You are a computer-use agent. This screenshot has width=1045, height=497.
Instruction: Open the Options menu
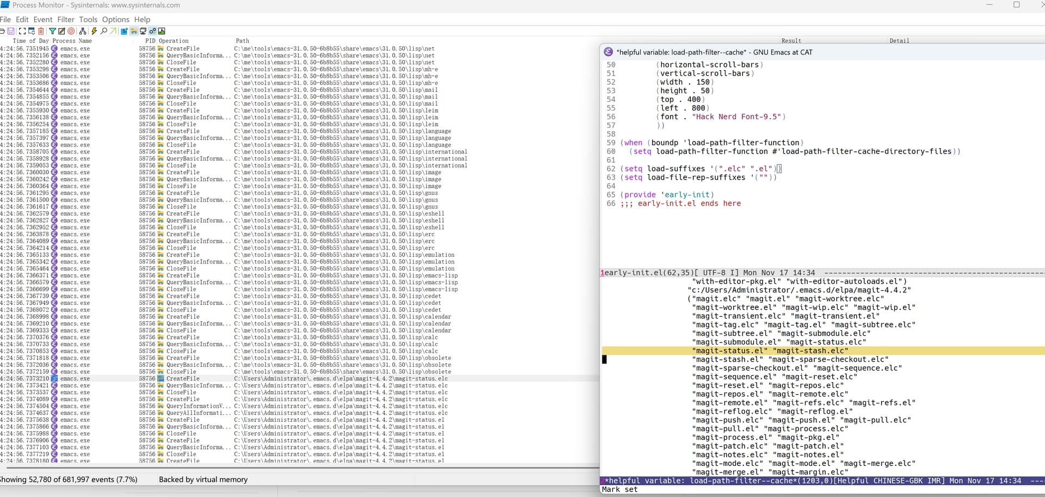(x=115, y=20)
